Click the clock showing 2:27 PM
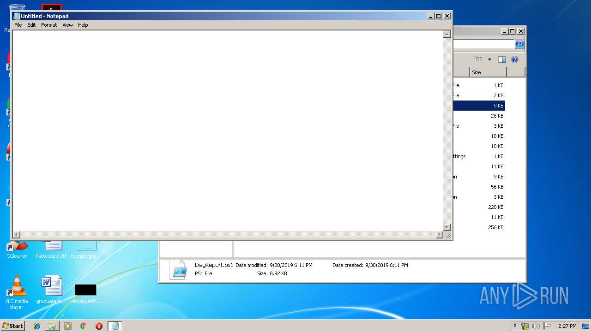Image resolution: width=591 pixels, height=332 pixels. point(567,326)
